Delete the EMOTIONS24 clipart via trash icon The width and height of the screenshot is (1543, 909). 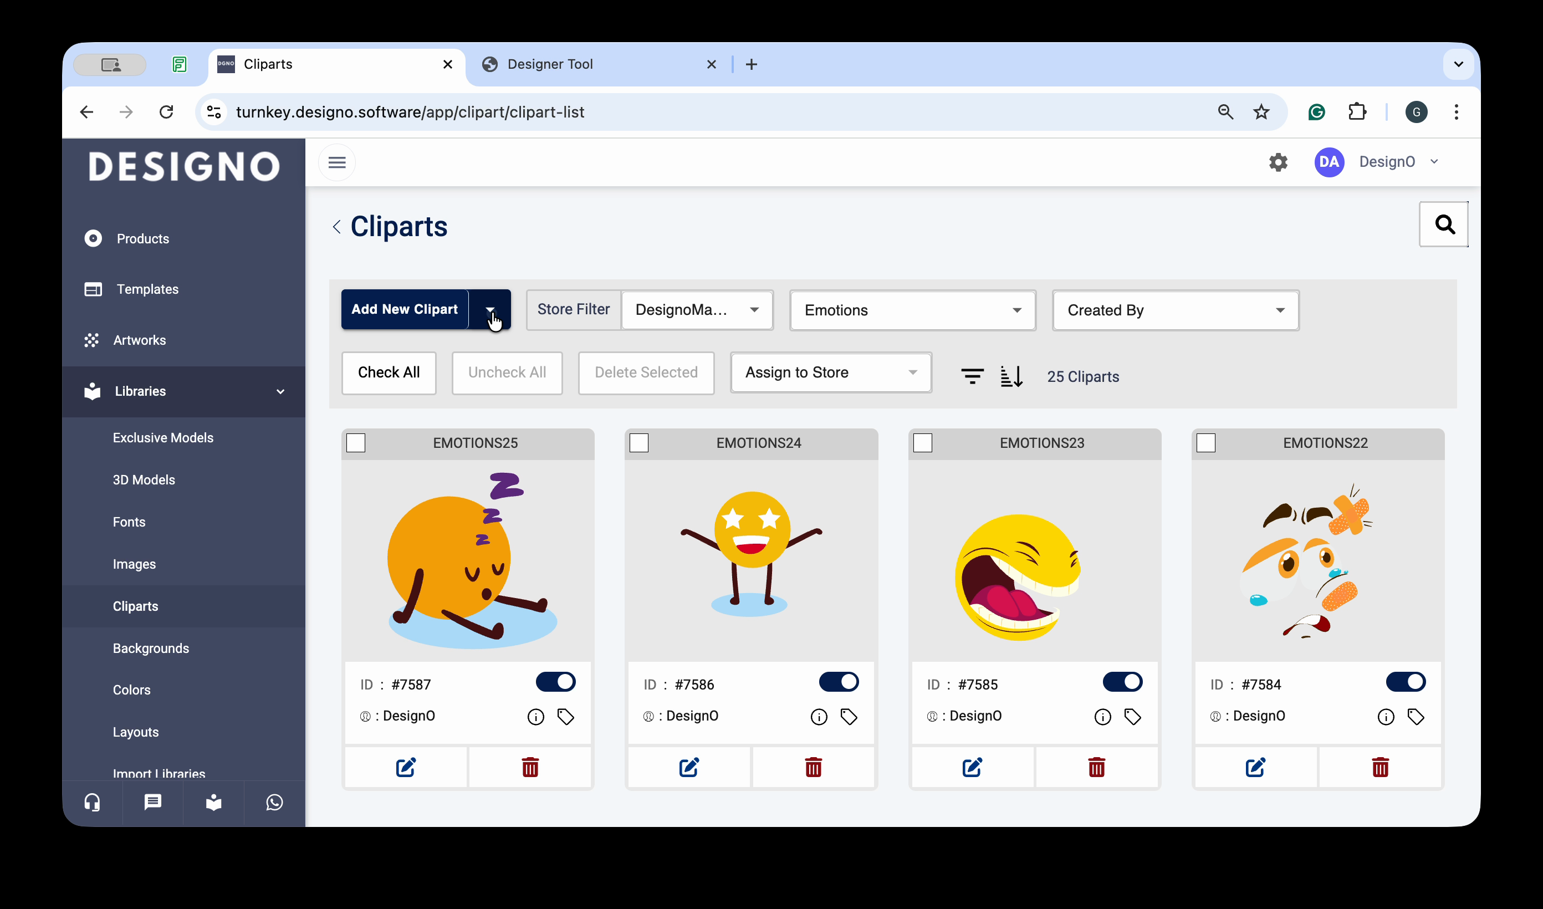click(x=813, y=767)
